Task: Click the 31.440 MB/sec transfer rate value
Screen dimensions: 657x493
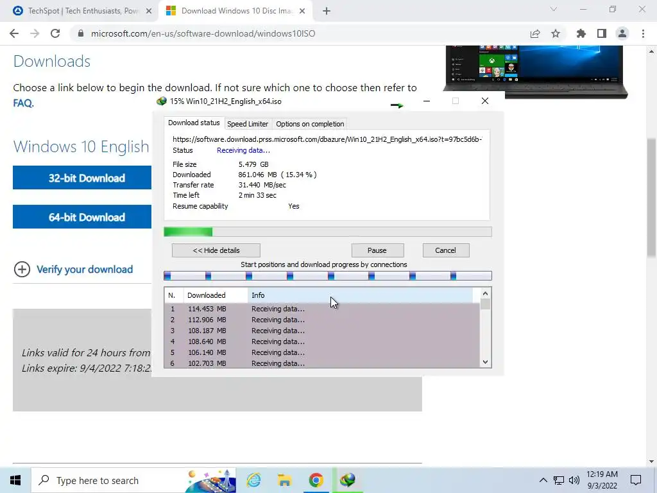Action: click(262, 185)
